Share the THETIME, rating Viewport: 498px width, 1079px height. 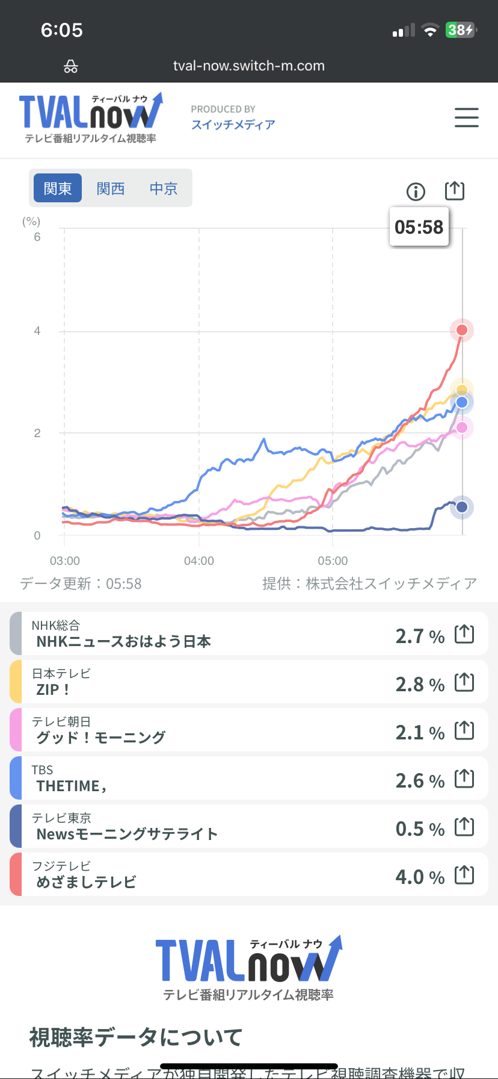click(464, 779)
